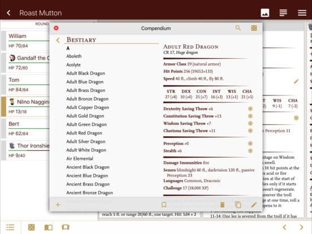Roll Stealth check dice

click(250, 151)
